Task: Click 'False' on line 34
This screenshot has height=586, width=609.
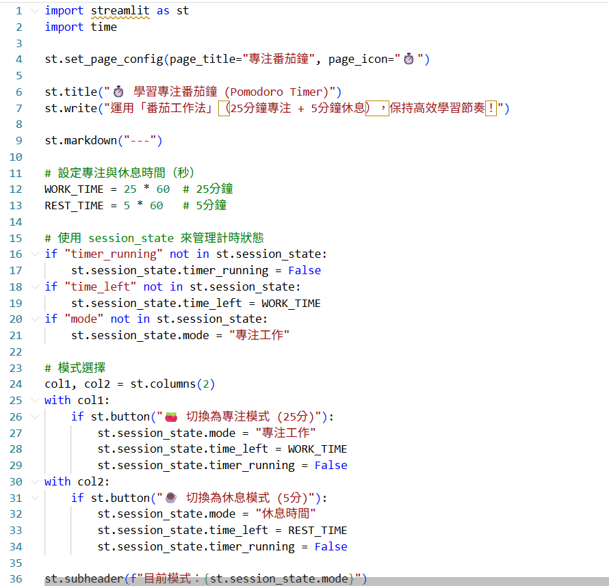Action: 331,547
